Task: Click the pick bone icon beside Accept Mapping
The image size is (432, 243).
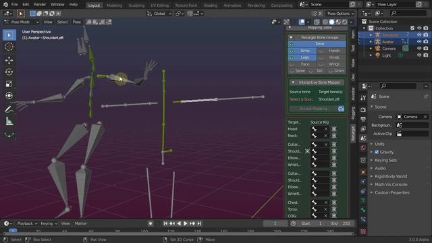Action: pos(341,109)
